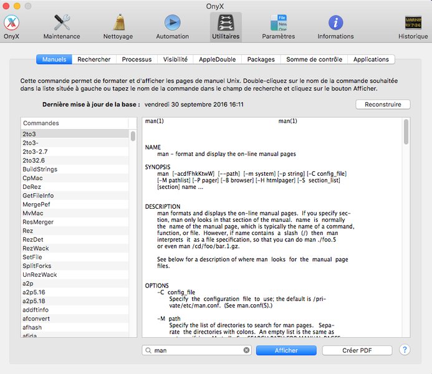Screen dimensions: 432x374
Task: Click the OPTIONS heading in manual page
Action: click(x=156, y=285)
